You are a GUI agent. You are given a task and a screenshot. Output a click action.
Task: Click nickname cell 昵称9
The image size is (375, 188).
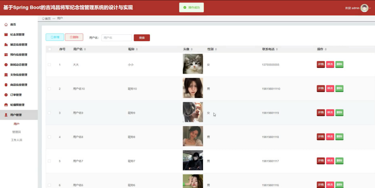tap(132, 113)
